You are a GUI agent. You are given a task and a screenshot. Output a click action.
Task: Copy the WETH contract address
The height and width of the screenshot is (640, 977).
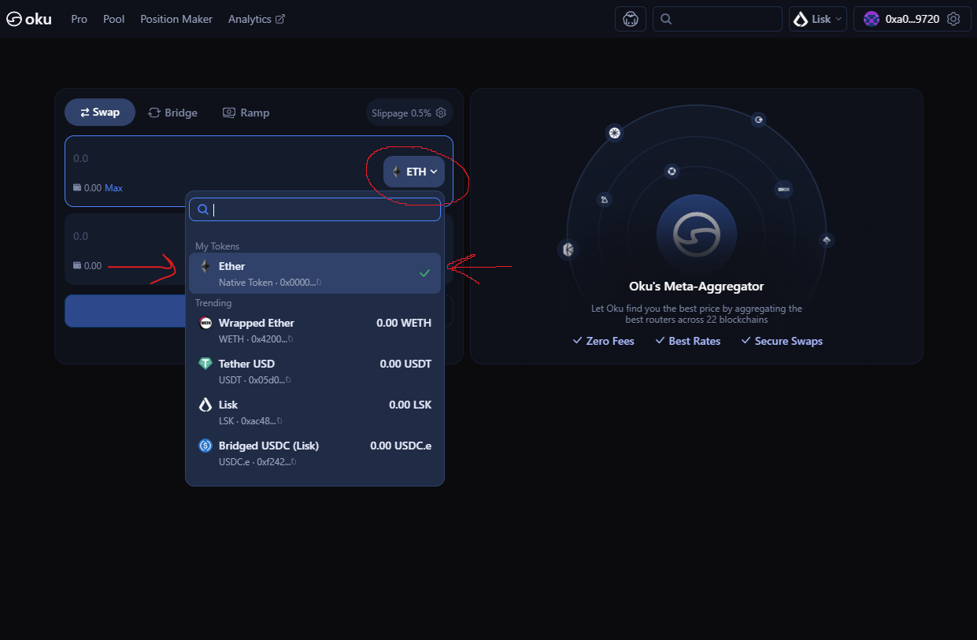tap(291, 338)
